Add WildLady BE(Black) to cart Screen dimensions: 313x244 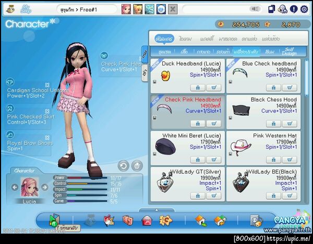tap(290, 196)
